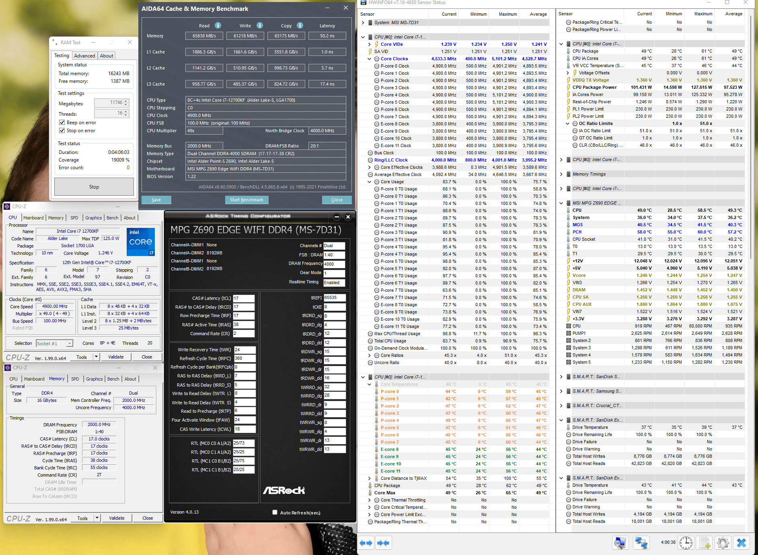Switch to Advanced tab in RAM Test
Screen dimensions: 758x555
point(84,56)
